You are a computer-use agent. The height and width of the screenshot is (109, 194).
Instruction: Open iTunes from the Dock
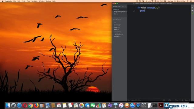(121, 105)
